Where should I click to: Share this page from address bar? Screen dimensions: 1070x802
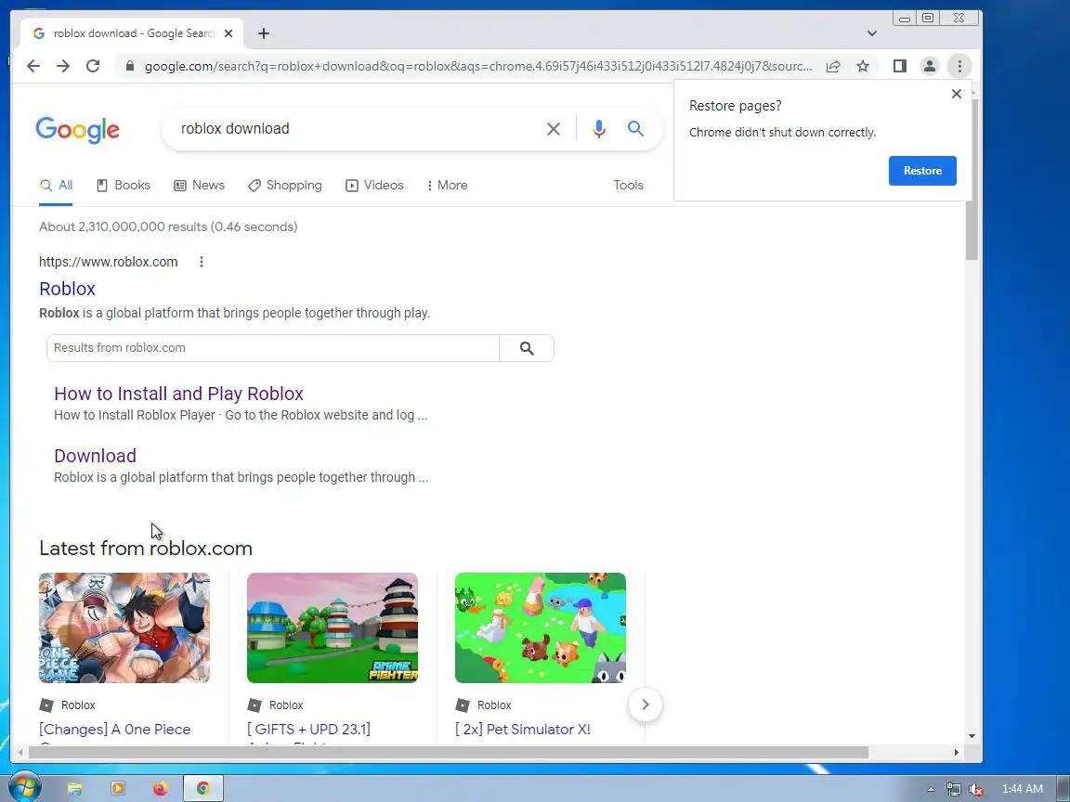(833, 66)
